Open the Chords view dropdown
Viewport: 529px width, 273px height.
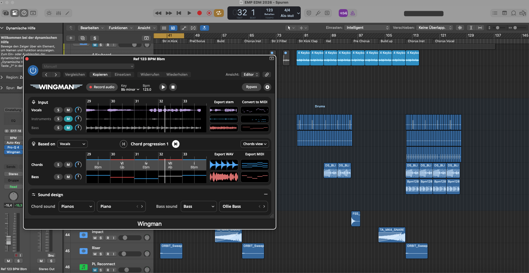click(x=255, y=144)
